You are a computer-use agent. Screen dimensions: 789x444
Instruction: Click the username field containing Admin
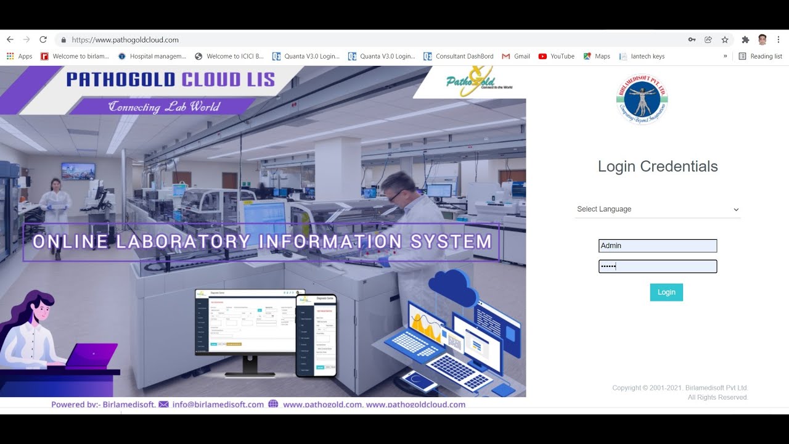pyautogui.click(x=658, y=245)
